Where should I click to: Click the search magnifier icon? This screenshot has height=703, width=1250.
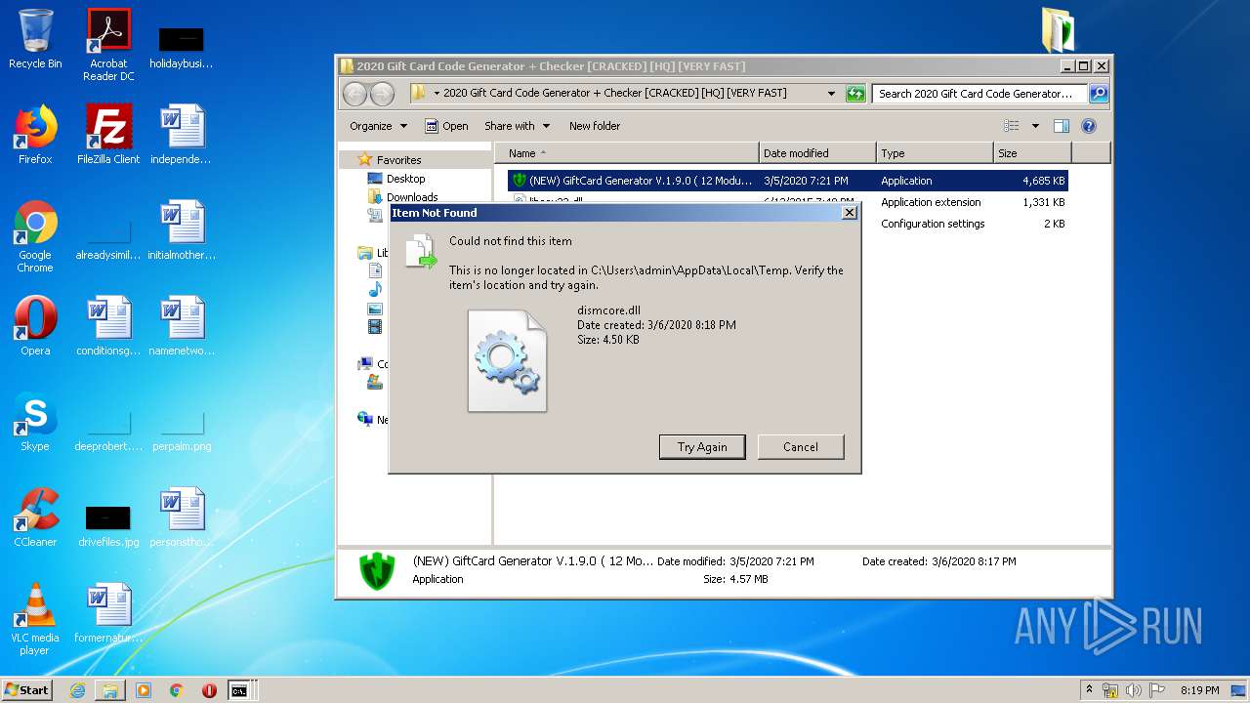pyautogui.click(x=1099, y=94)
